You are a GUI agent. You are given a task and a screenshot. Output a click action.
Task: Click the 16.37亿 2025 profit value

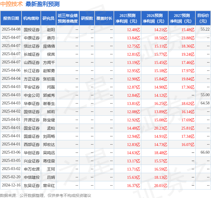pyautogui.click(x=133, y=186)
